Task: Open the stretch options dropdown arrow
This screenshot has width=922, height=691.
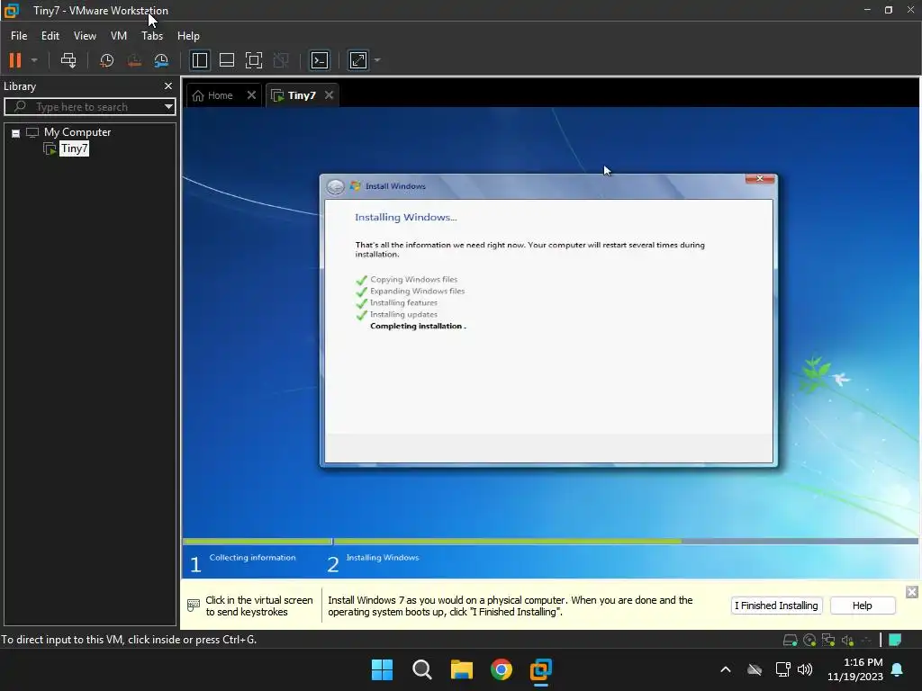Action: point(377,60)
